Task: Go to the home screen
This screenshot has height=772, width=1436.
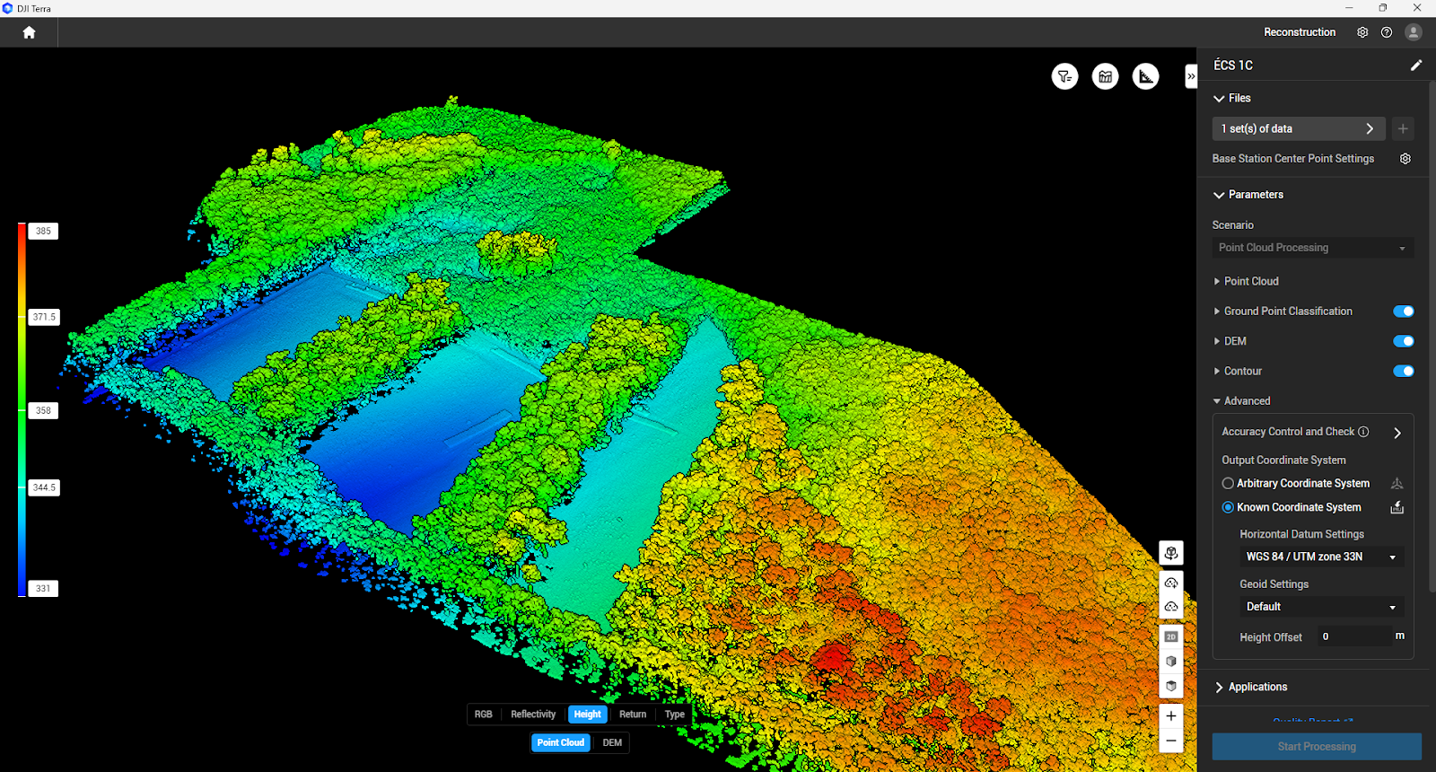Action: pyautogui.click(x=29, y=32)
